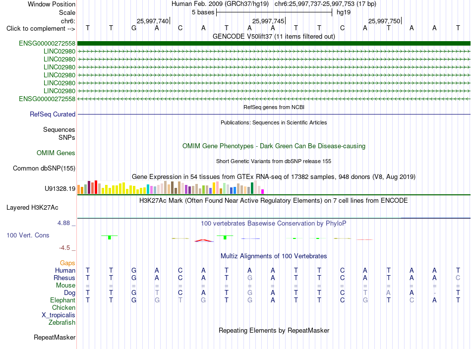The width and height of the screenshot is (471, 349).
Task: Click the 'OMIM Genes' track label
Action: point(56,153)
